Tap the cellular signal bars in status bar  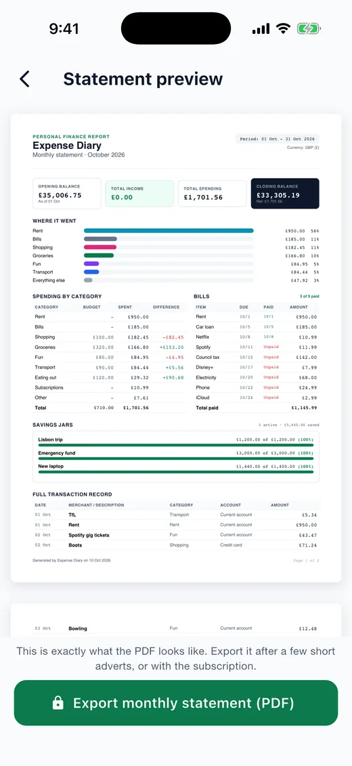pyautogui.click(x=261, y=29)
